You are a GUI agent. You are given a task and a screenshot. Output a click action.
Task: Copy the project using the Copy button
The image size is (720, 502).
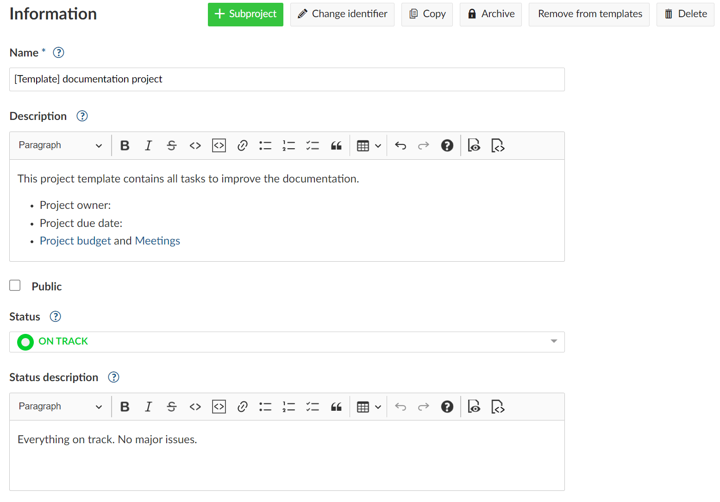(x=426, y=14)
